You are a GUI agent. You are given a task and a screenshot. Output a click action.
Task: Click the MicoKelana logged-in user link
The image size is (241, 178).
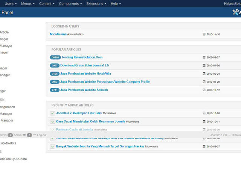point(58,34)
